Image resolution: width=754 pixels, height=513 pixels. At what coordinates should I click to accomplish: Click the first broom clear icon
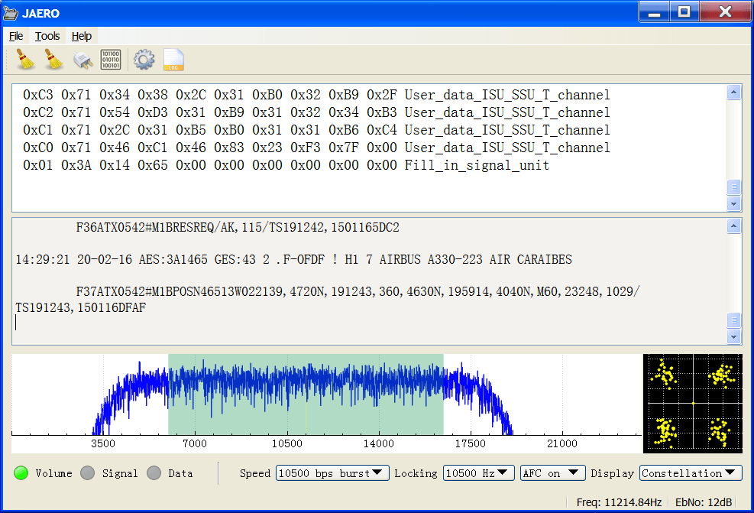tap(25, 60)
